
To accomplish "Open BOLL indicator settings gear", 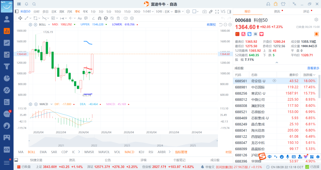I will pyautogui.click(x=31, y=25).
